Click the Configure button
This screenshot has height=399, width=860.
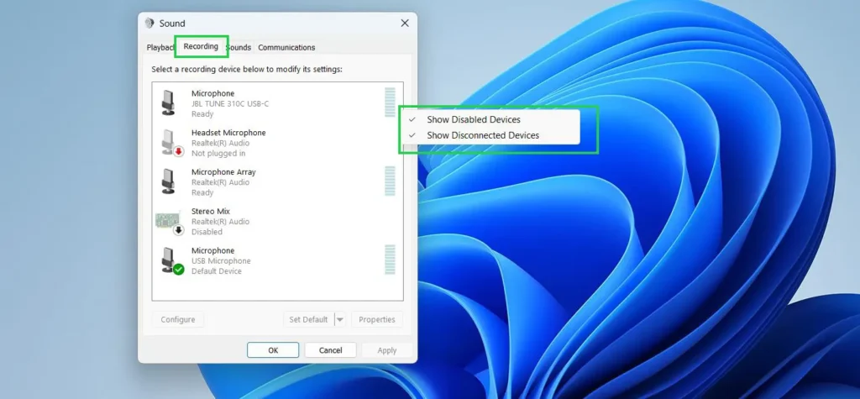pyautogui.click(x=178, y=319)
